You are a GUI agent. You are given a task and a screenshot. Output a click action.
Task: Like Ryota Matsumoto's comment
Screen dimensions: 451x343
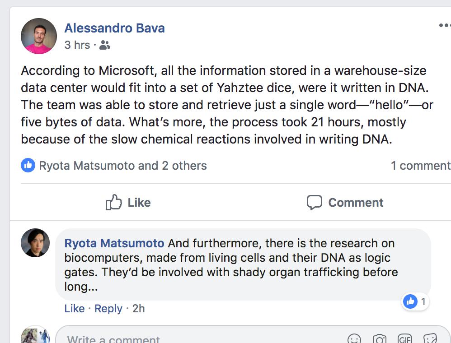click(x=75, y=309)
